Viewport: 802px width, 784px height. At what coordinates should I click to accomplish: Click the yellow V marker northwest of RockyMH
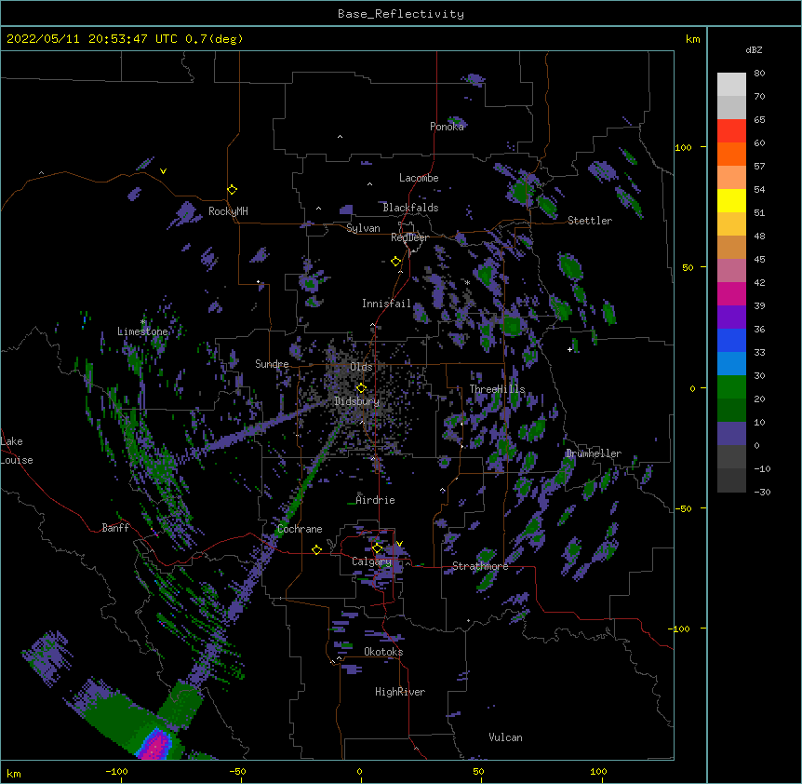pos(163,171)
